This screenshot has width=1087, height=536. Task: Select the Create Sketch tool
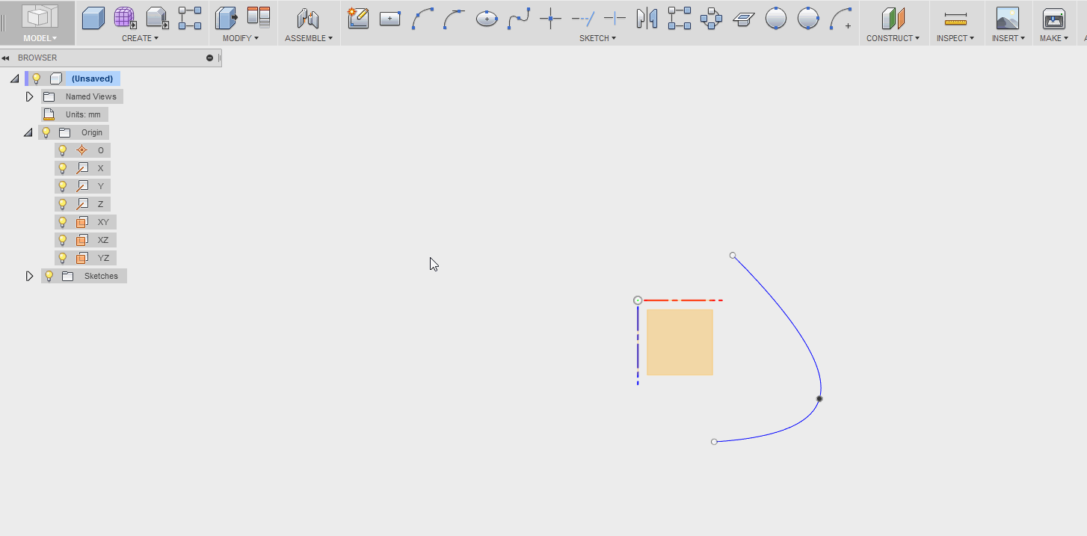[x=358, y=18]
